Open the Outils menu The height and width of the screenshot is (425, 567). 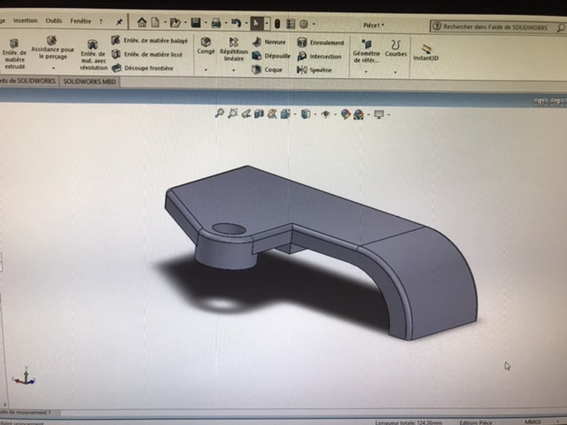(53, 21)
